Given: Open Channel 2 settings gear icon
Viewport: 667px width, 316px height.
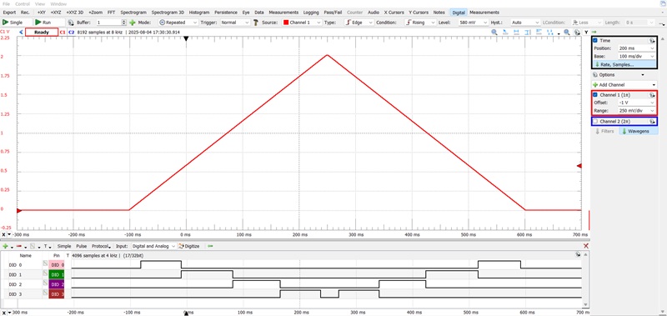Looking at the screenshot, I should (x=652, y=122).
